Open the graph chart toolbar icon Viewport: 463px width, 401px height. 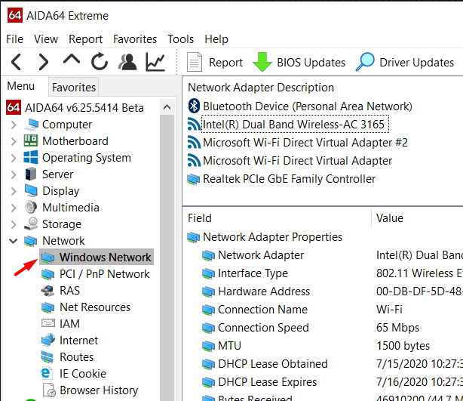(x=155, y=62)
